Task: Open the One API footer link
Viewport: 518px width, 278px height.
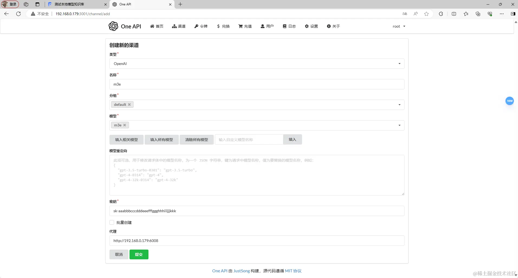Action: pos(220,271)
